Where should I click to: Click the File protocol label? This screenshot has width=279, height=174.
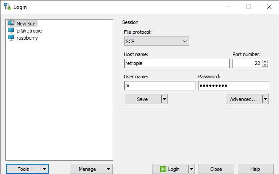[x=138, y=32]
